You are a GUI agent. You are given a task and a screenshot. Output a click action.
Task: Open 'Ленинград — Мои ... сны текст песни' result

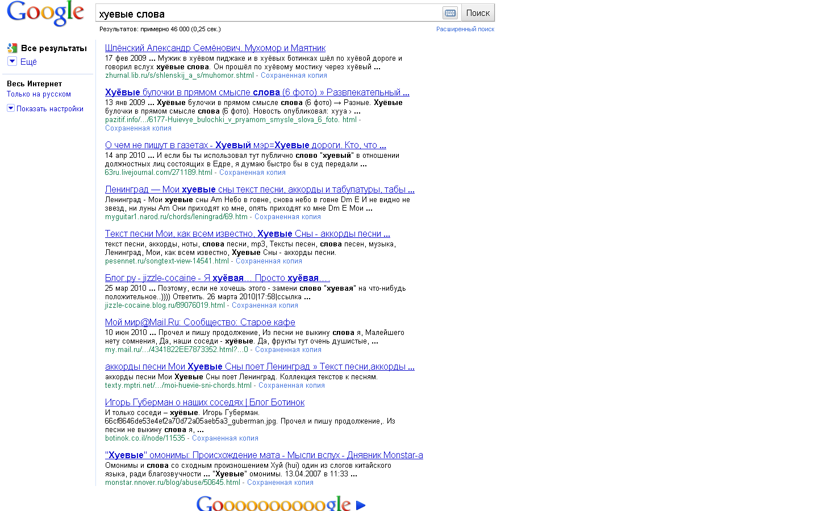click(260, 190)
